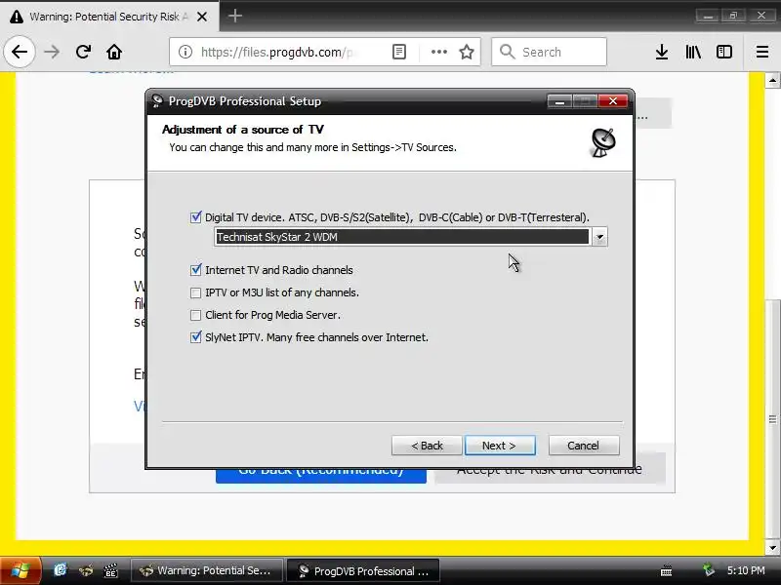Click the browser Search field
The image size is (781, 585).
[549, 52]
